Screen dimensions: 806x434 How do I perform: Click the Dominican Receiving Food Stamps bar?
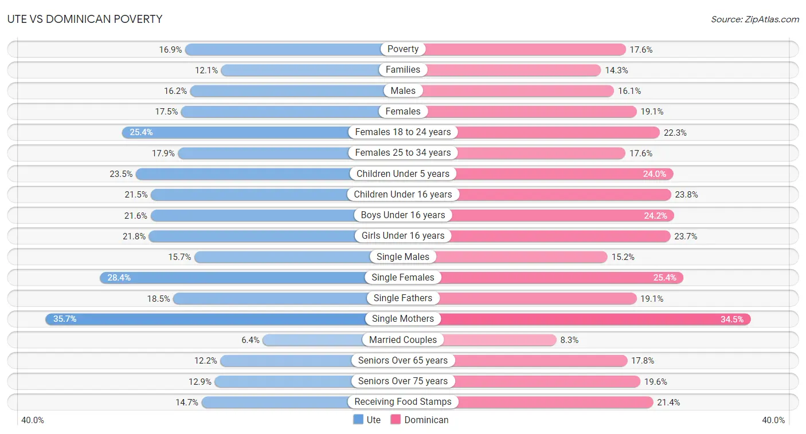click(x=528, y=402)
